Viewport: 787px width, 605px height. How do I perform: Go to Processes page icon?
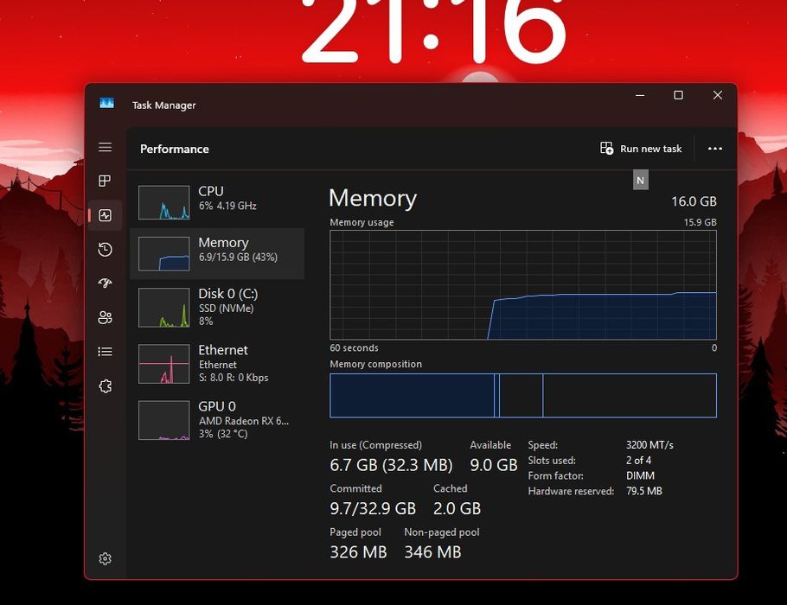[105, 181]
